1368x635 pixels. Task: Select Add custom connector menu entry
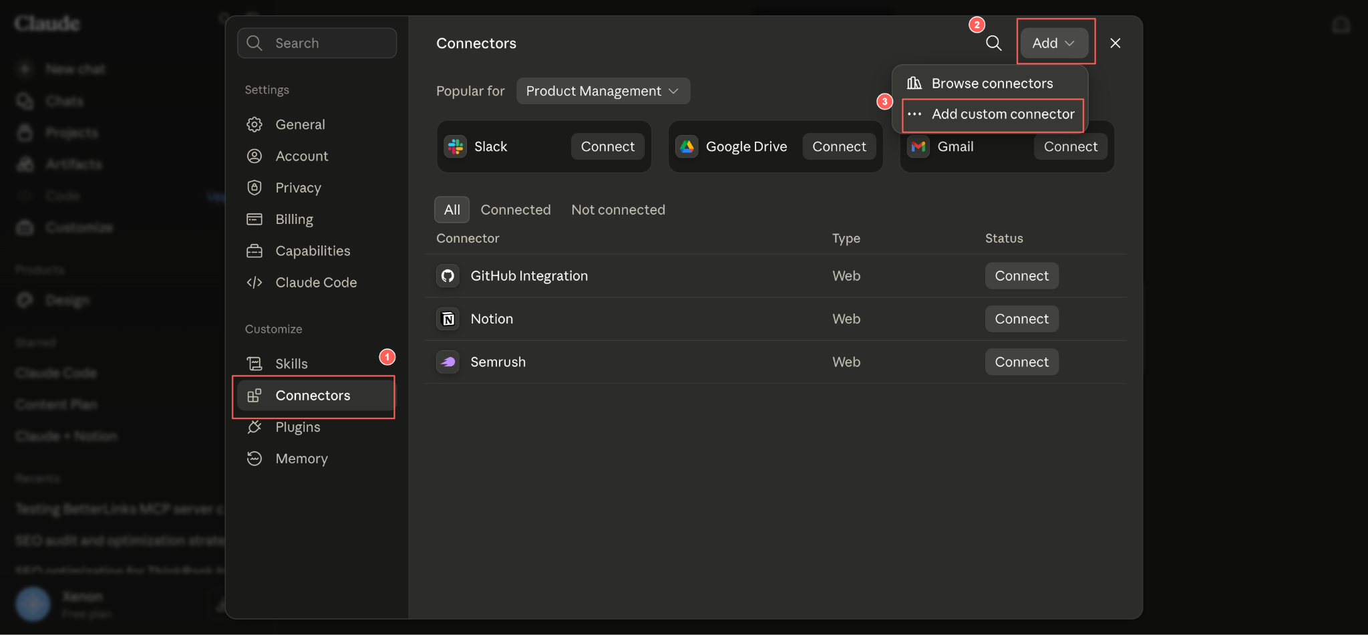click(x=989, y=114)
